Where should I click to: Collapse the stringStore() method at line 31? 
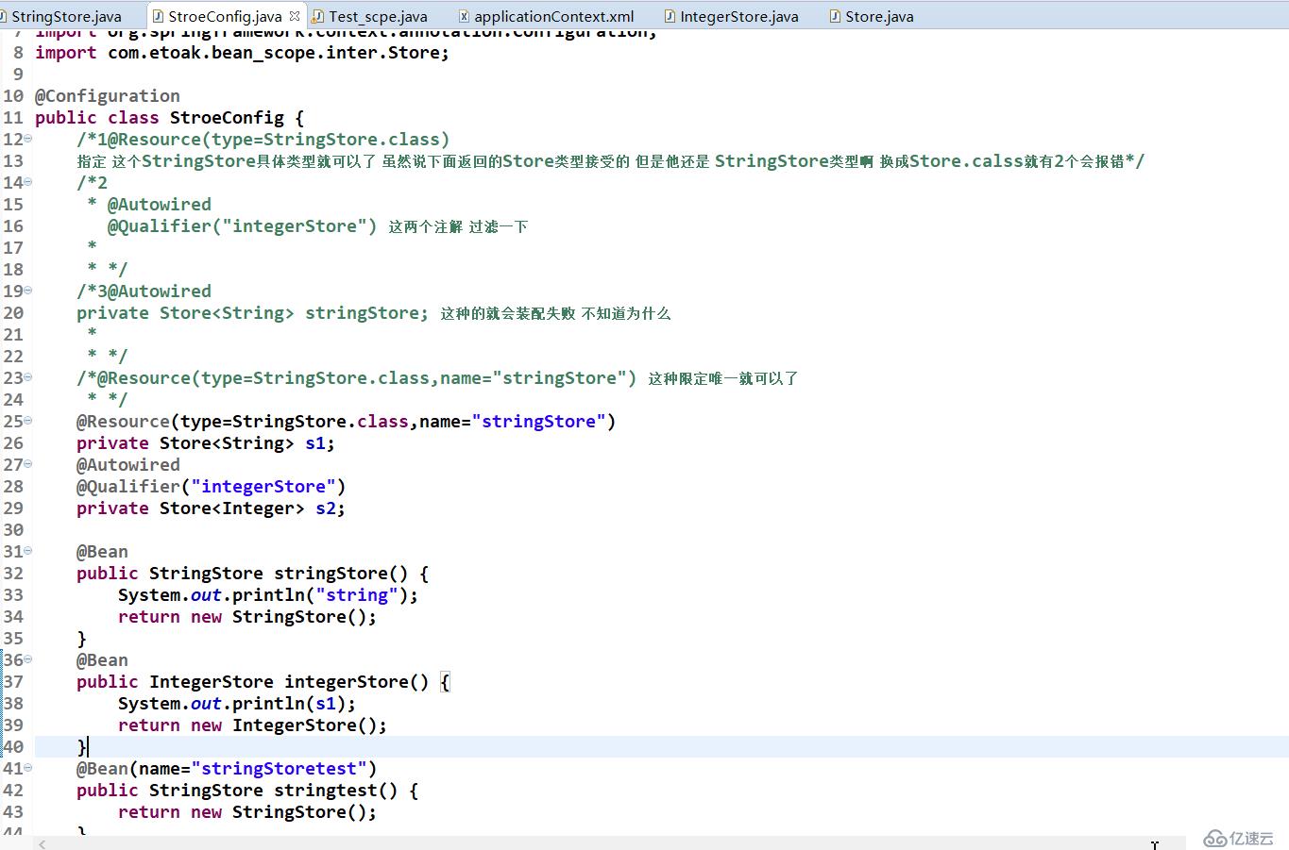point(28,551)
